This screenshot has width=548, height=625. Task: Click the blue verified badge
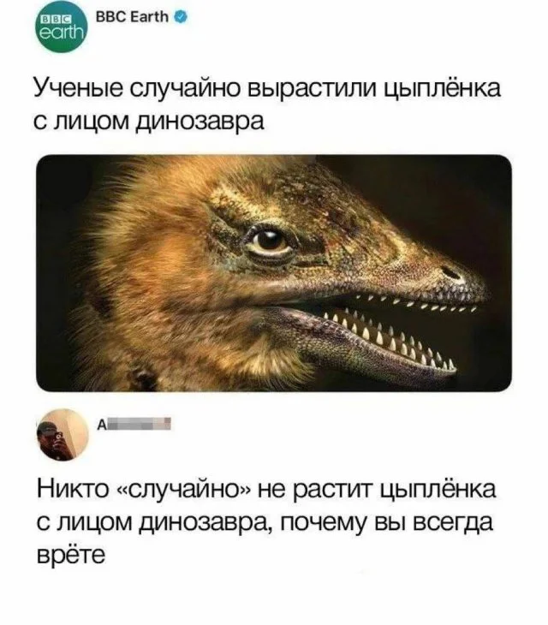point(181,17)
